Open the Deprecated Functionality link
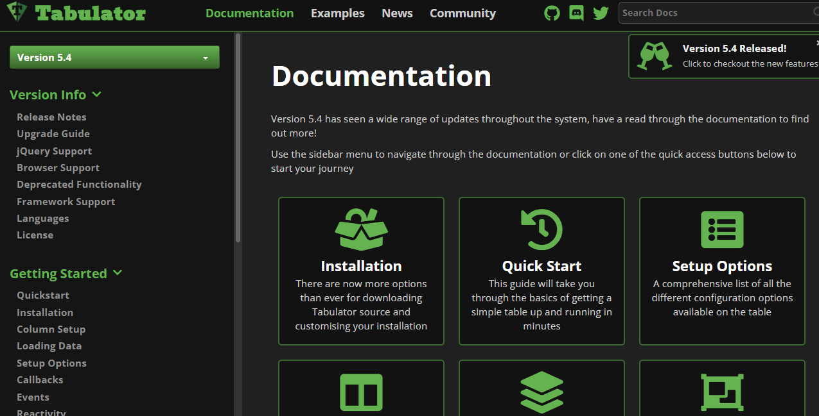The image size is (819, 416). [79, 184]
